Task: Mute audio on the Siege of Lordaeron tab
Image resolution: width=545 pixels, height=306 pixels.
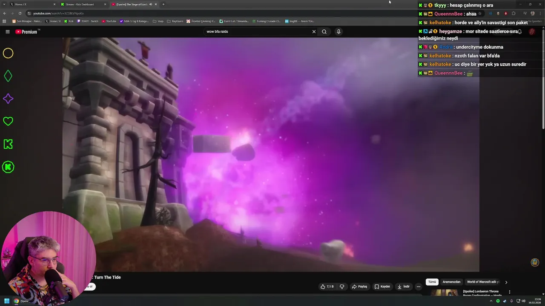Action: [150, 4]
